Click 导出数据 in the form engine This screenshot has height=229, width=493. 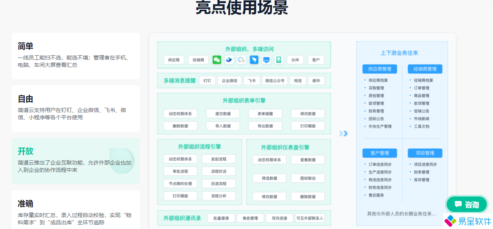coord(265,126)
